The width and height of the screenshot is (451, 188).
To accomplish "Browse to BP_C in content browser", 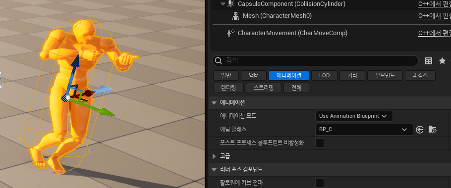I will click(x=432, y=130).
